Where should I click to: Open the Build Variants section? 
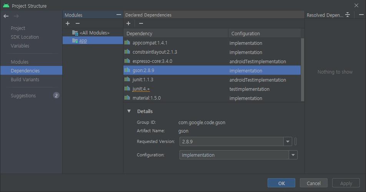click(25, 80)
